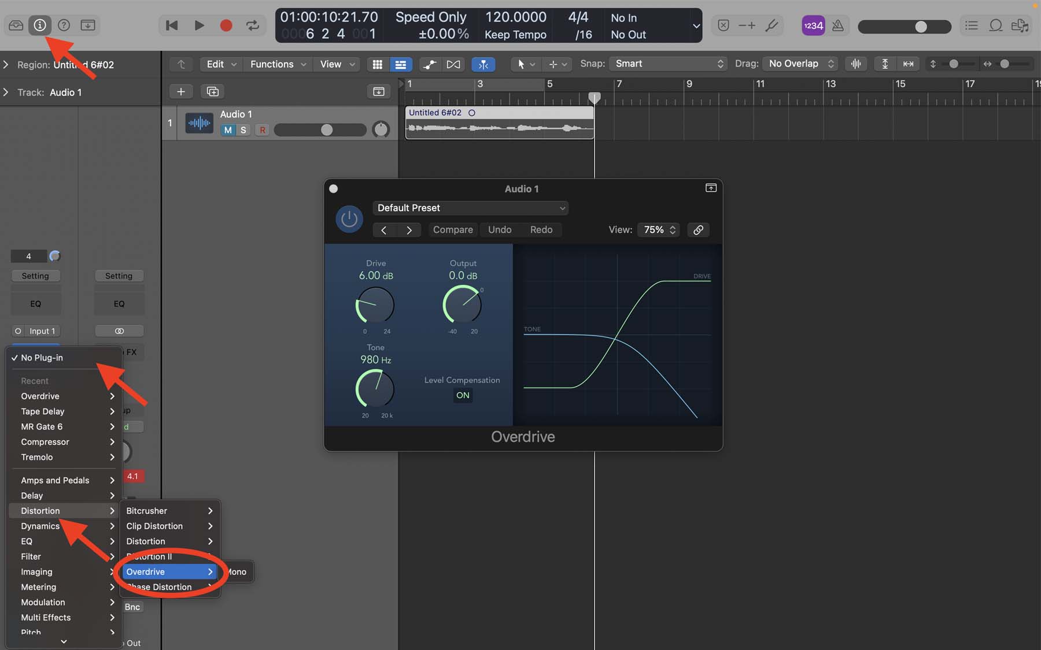Add a new track with plus button
Image resolution: width=1041 pixels, height=650 pixels.
click(181, 91)
